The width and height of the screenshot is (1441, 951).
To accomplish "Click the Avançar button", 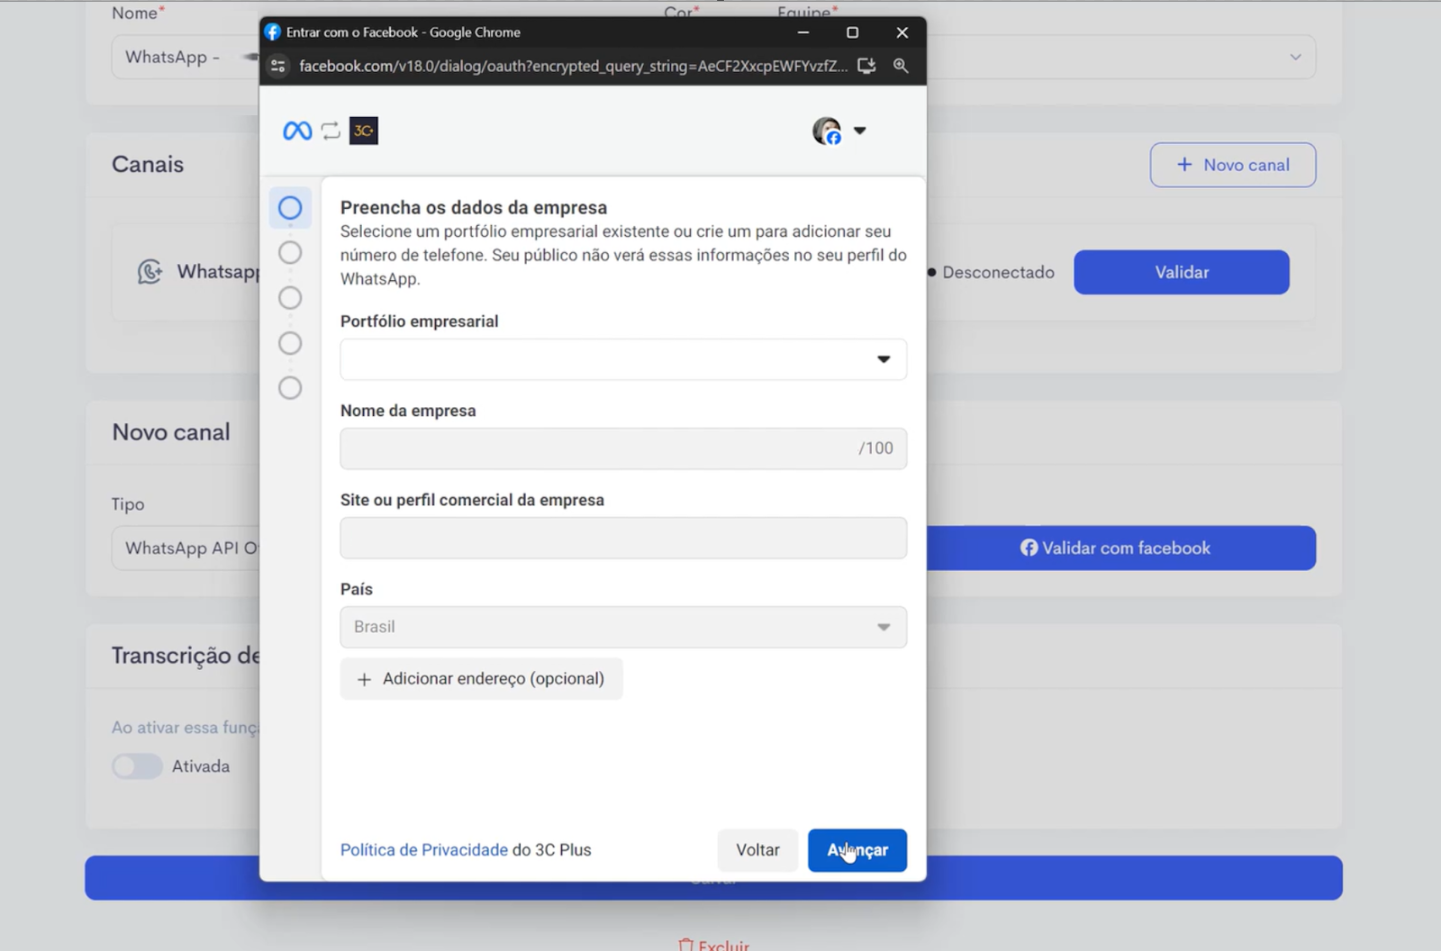I will [857, 850].
